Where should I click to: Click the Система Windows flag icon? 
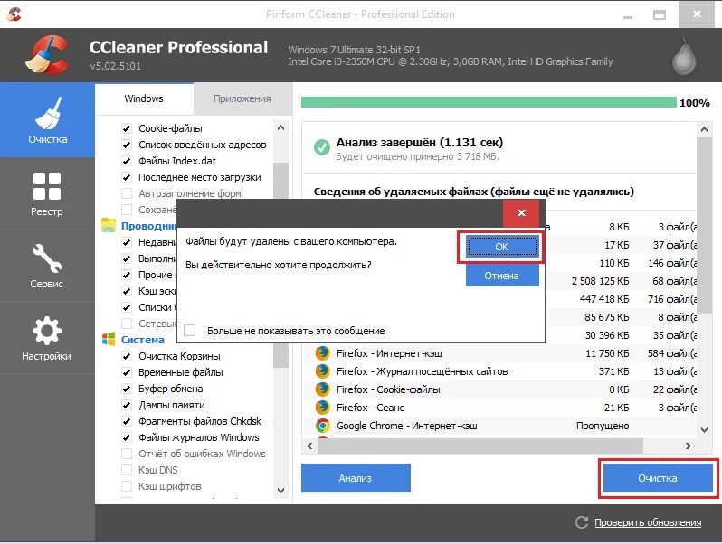pyautogui.click(x=109, y=340)
